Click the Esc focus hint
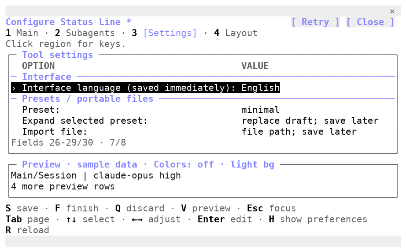This screenshot has width=406, height=252. point(272,208)
